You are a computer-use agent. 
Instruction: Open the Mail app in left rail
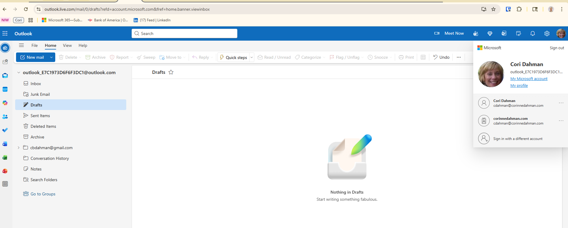(5, 76)
